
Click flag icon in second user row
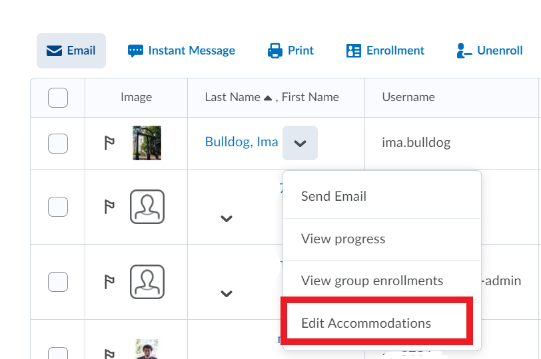[x=110, y=207]
